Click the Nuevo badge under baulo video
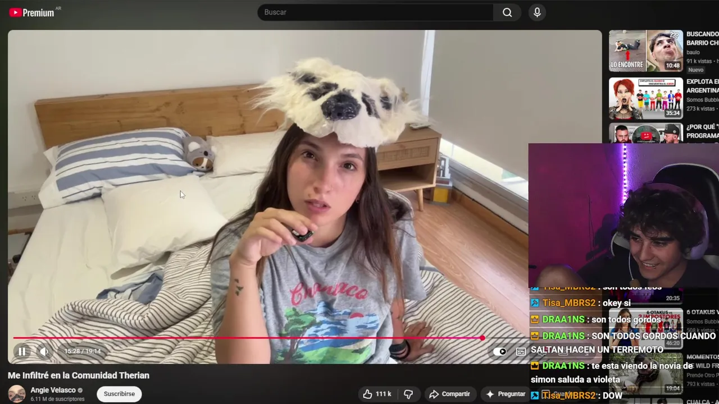Screen dimensions: 719x404 696,70
